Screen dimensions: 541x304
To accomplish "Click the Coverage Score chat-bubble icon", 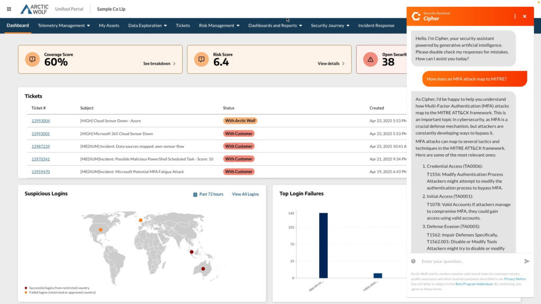I will click(32, 59).
